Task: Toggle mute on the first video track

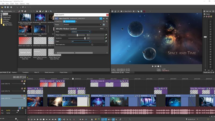Action: point(22,81)
